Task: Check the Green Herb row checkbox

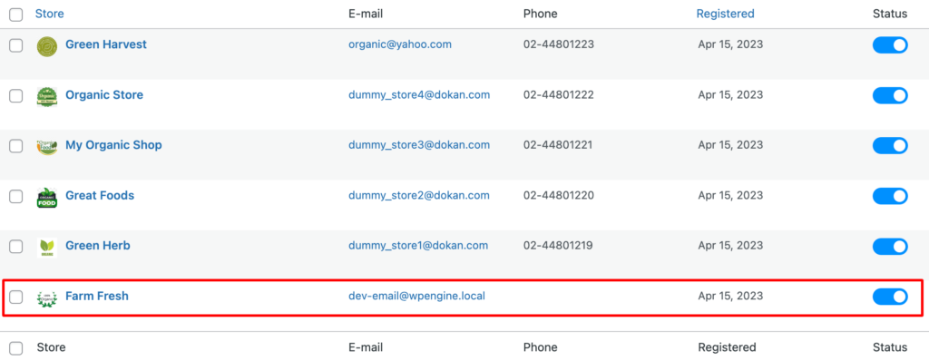Action: [x=16, y=246]
